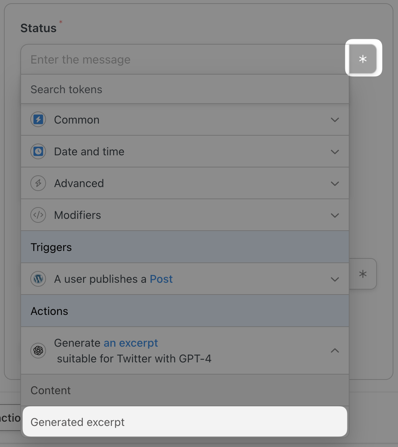Click the 'an excerpt' link
Screen dimensions: 398x447
click(131, 343)
